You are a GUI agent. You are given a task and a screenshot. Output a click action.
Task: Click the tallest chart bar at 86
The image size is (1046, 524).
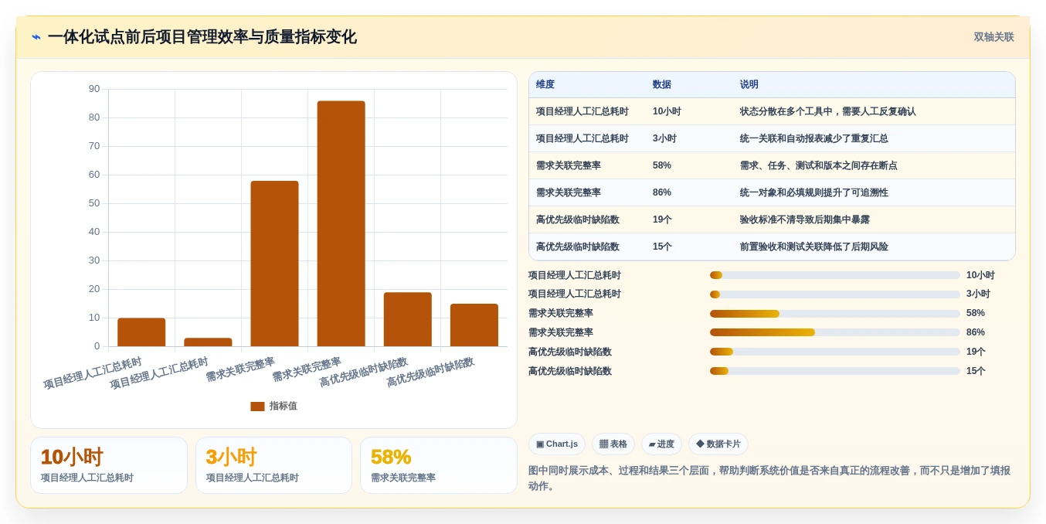[x=341, y=223]
